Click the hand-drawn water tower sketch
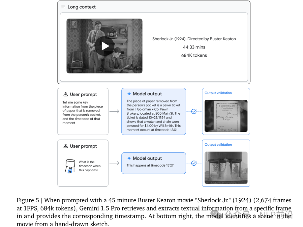Viewport: 303px width, 227px height. coord(70,166)
